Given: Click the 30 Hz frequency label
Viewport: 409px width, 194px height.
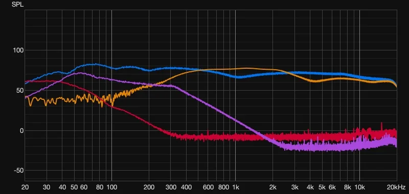Looking at the screenshot, I should click(47, 187).
